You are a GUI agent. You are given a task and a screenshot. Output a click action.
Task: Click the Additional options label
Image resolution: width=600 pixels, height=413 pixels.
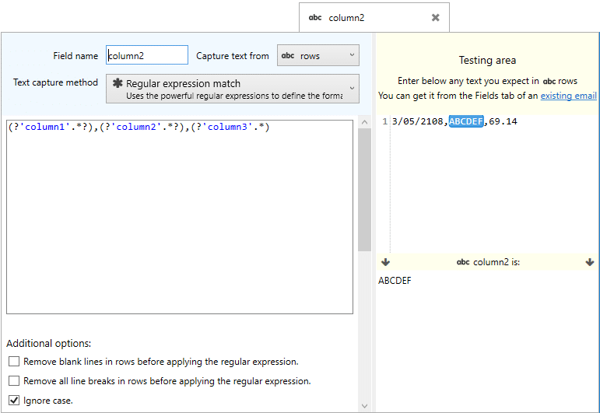click(x=48, y=344)
